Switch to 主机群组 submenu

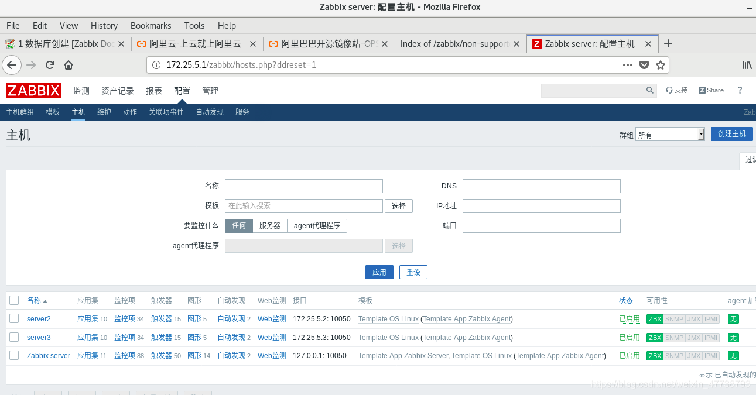tap(20, 112)
